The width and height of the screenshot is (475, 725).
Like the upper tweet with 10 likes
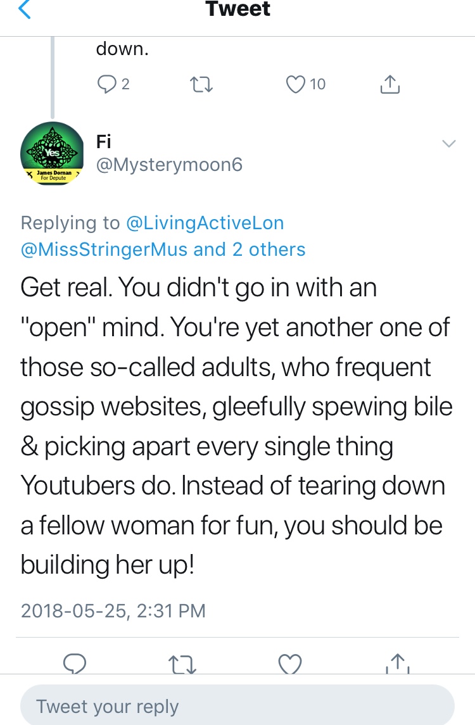[296, 84]
